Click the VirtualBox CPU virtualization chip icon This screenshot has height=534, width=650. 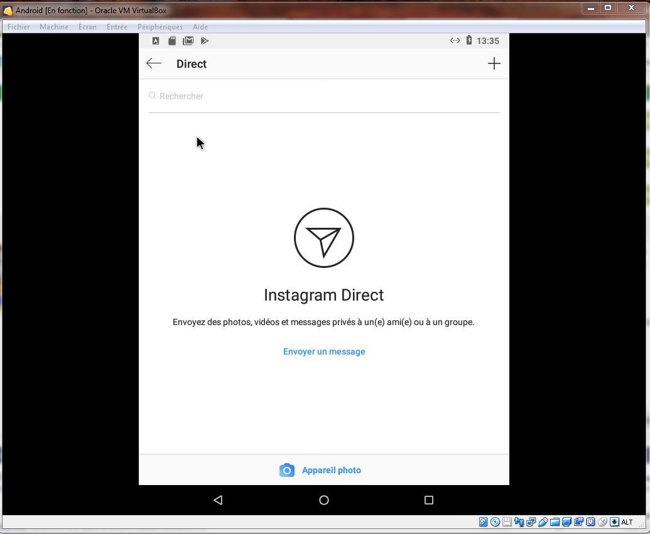591,522
